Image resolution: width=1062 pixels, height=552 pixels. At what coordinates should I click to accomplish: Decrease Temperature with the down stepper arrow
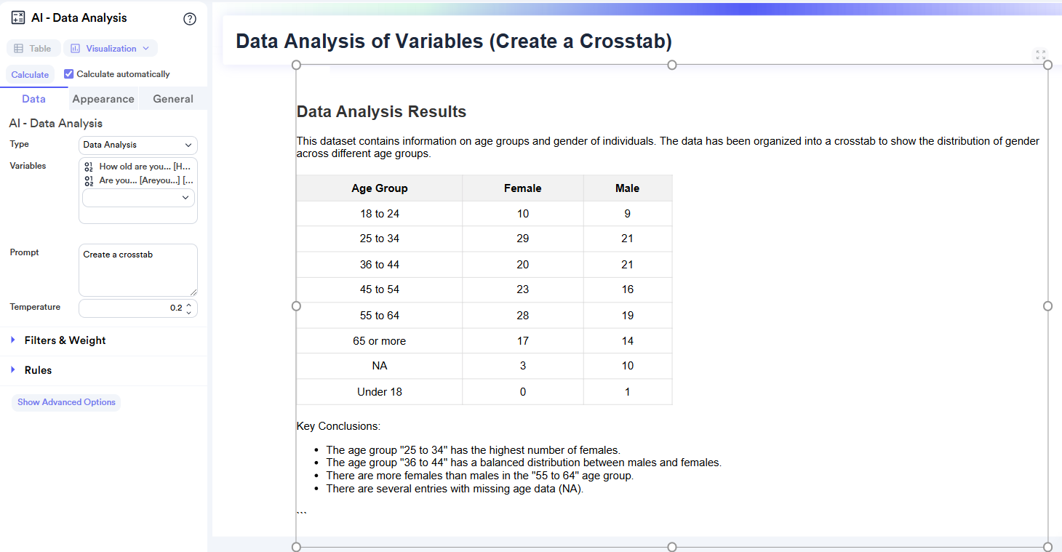tap(189, 313)
